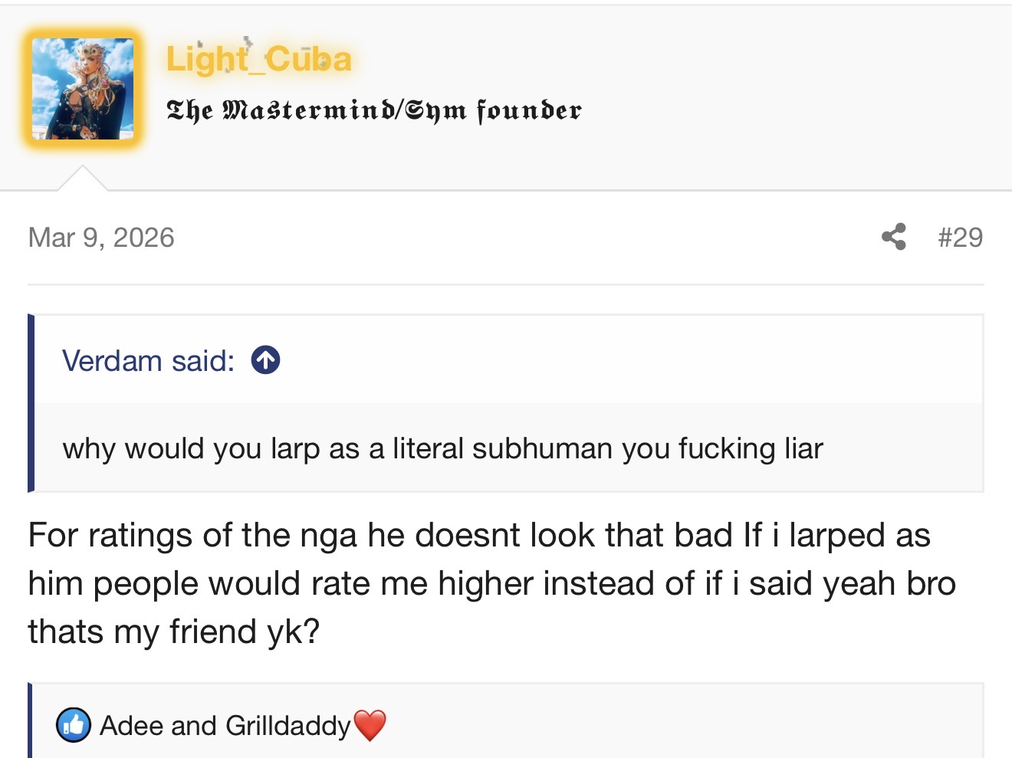This screenshot has width=1012, height=758.
Task: Click the blue left border of Verdam's quote
Action: [31, 402]
